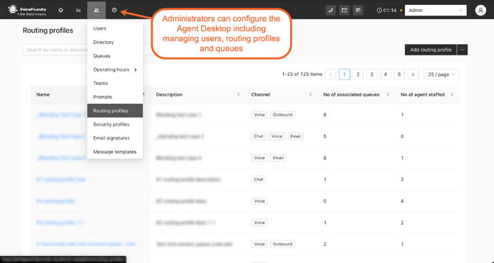This screenshot has height=263, width=494.
Task: Go to pagination page 2
Action: [x=358, y=74]
